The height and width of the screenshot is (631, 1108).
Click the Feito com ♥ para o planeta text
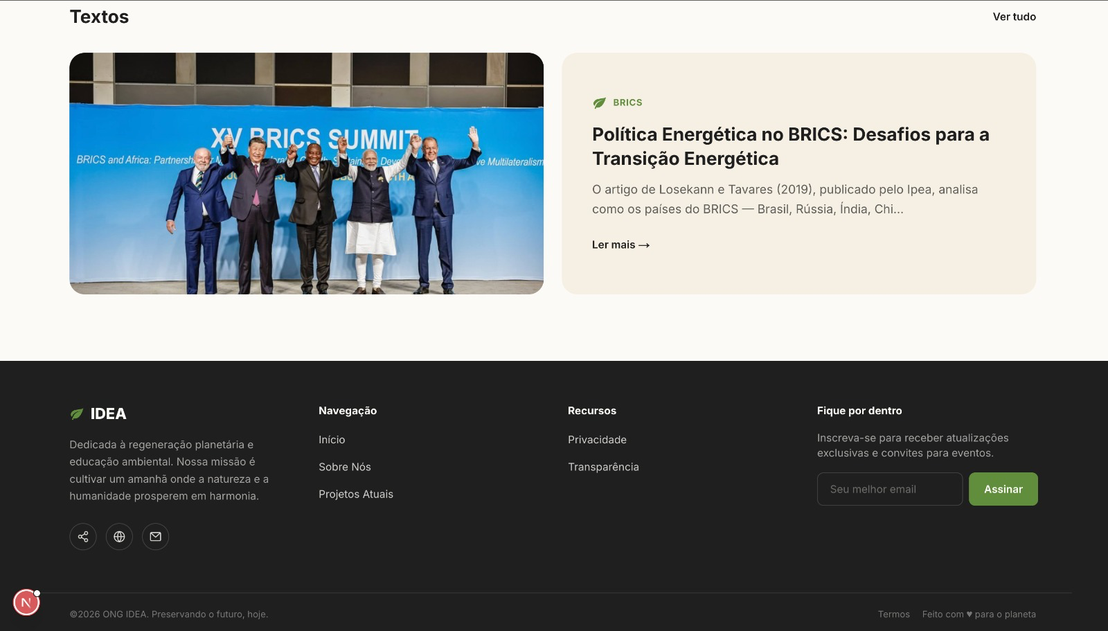(x=979, y=614)
